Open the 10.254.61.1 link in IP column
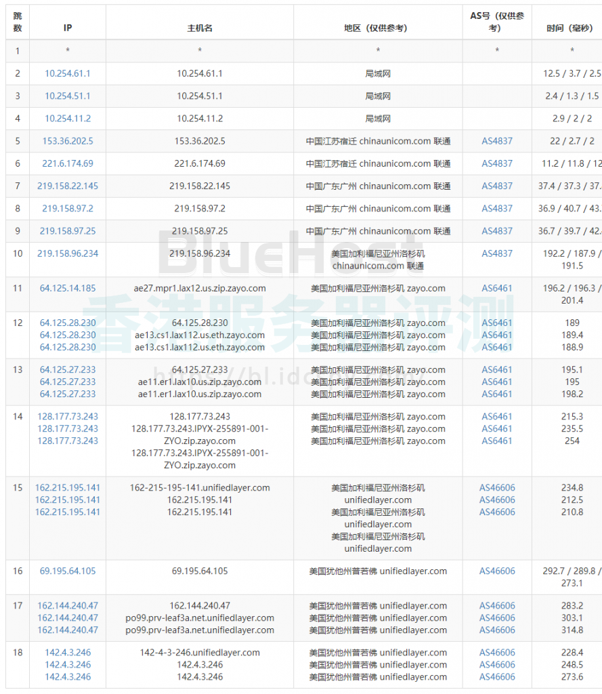 (68, 73)
